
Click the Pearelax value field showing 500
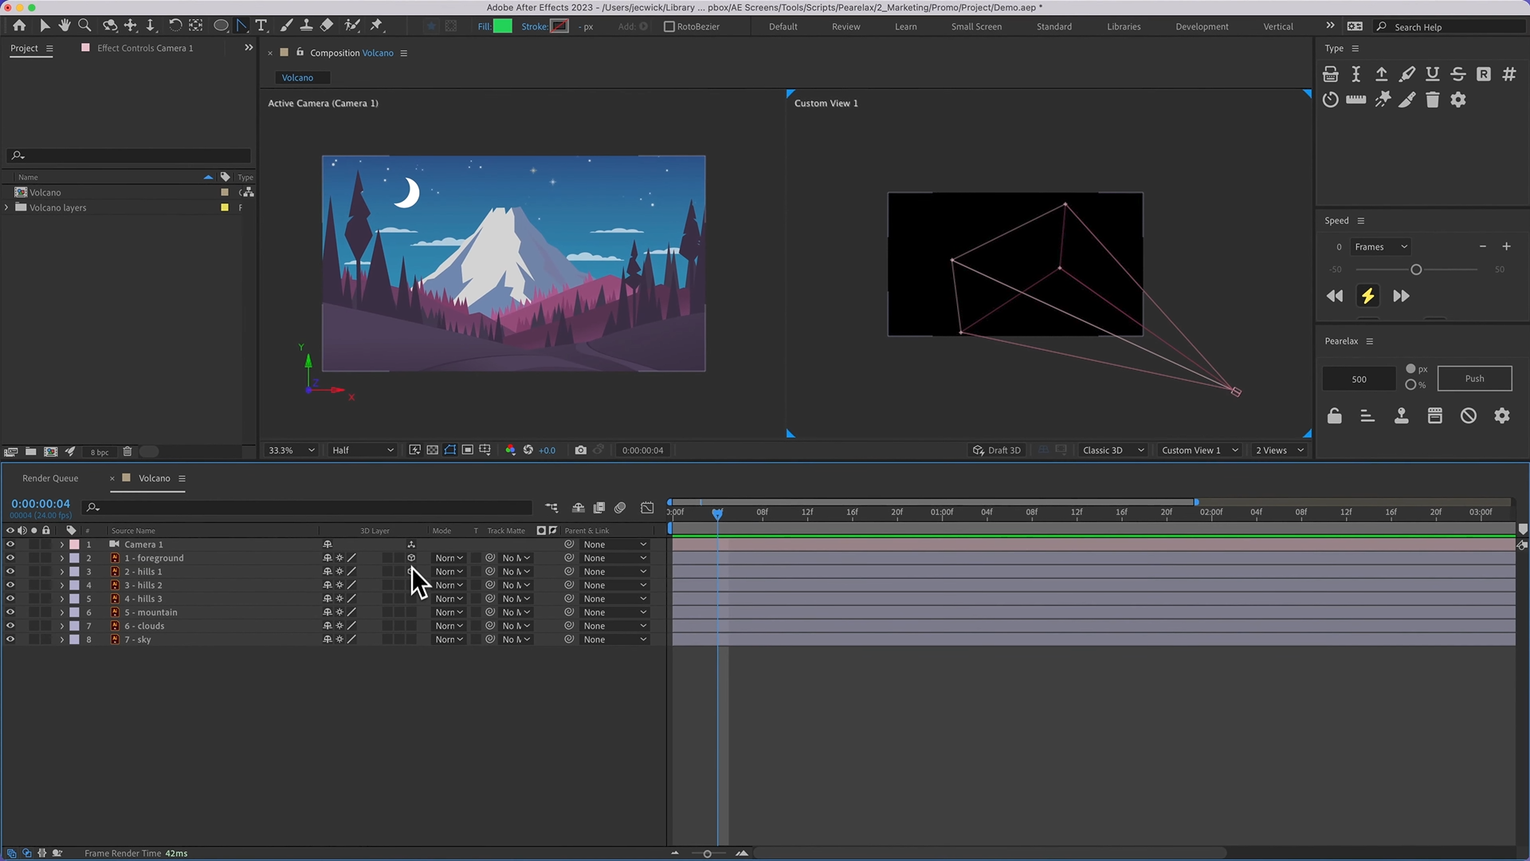pyautogui.click(x=1359, y=379)
